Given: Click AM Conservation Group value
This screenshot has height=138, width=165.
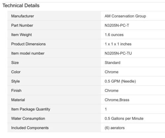Looking at the screenshot, I should click(125, 16).
